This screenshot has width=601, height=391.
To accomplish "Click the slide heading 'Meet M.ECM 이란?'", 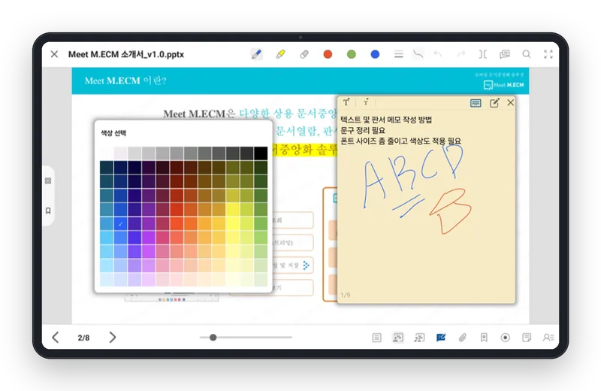I will pyautogui.click(x=125, y=80).
